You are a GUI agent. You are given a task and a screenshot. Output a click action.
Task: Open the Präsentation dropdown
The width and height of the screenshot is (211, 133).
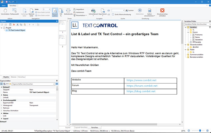[80, 16]
